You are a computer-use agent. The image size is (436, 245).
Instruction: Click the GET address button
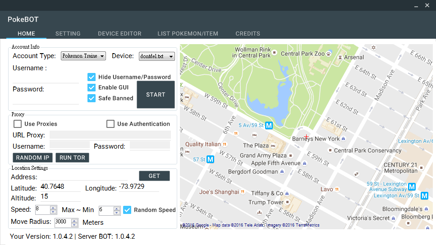[154, 176]
